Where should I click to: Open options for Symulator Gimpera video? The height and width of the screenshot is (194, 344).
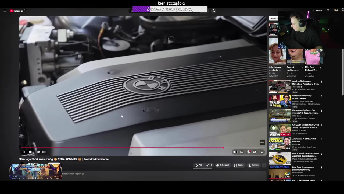321,139
